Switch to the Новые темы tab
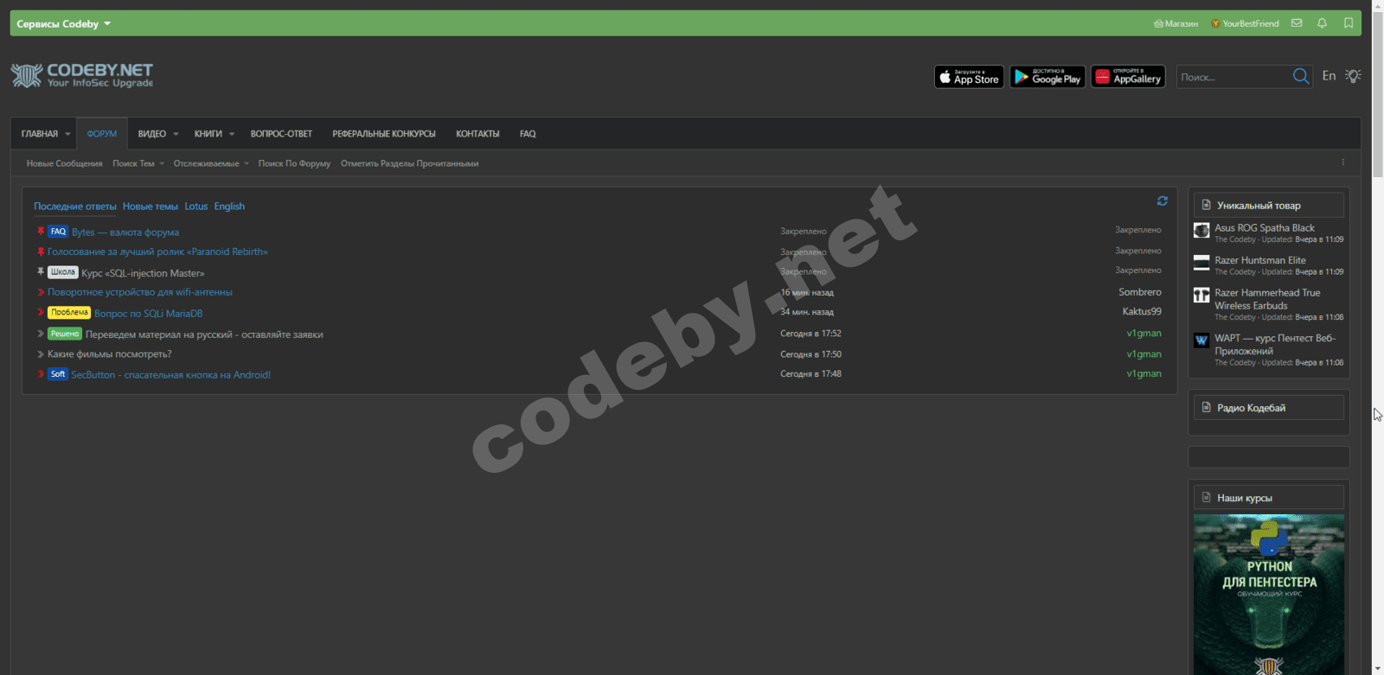Image resolution: width=1384 pixels, height=675 pixels. point(151,207)
